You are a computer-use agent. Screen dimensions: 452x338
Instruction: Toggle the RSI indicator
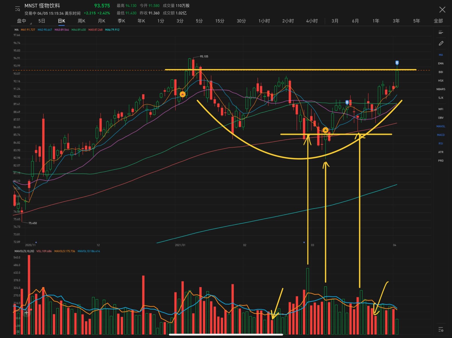pos(441,143)
